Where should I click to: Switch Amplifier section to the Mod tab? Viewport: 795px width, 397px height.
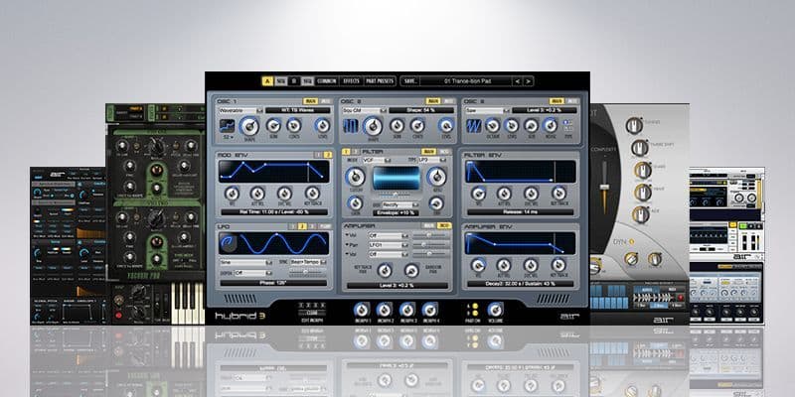coord(444,225)
